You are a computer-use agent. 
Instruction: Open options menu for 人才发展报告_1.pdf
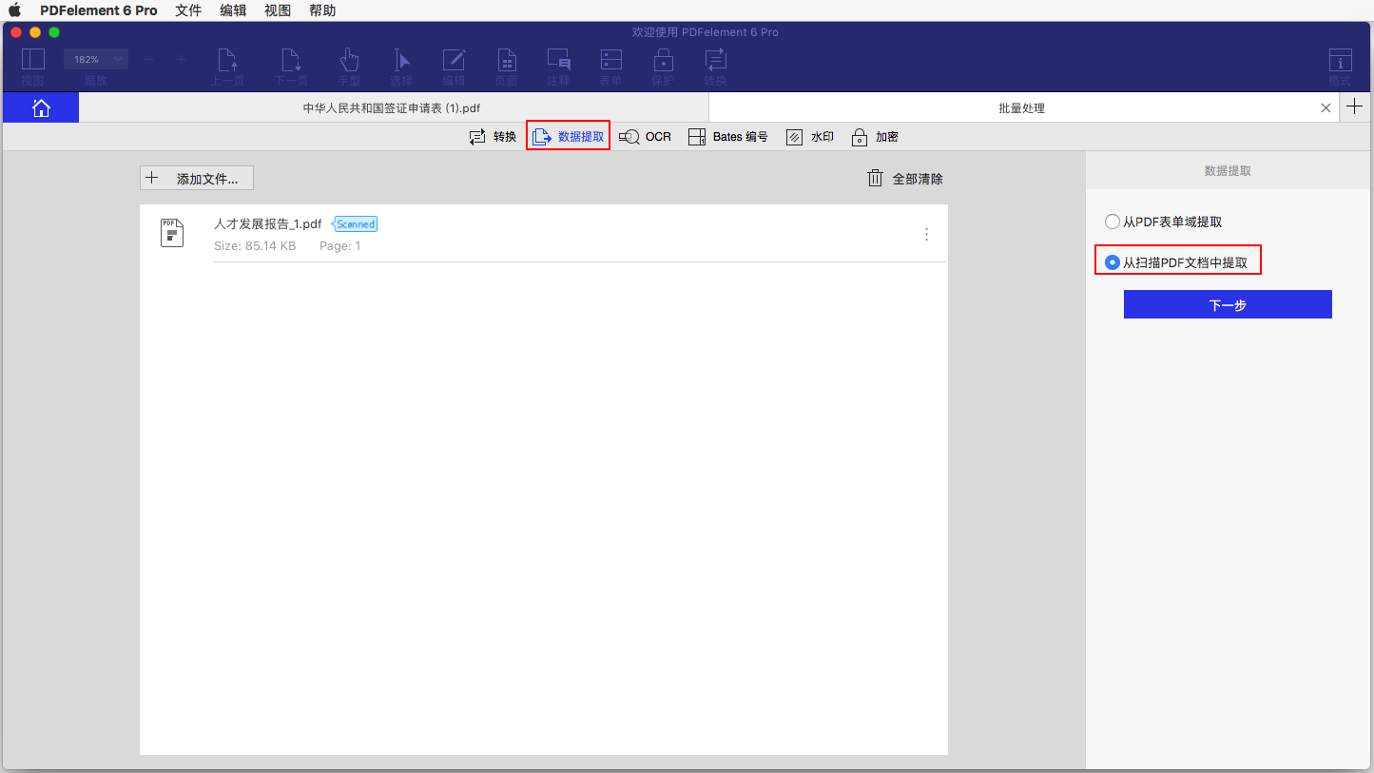926,234
